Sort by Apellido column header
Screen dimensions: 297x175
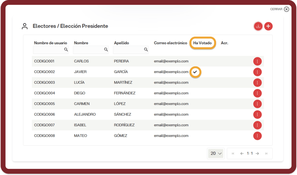[x=121, y=43]
